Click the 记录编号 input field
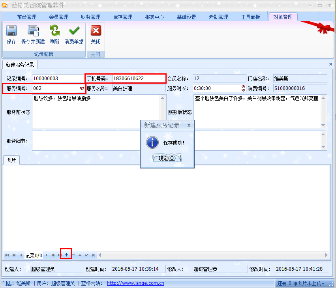Screen dimensions: 336x288 pos(58,79)
